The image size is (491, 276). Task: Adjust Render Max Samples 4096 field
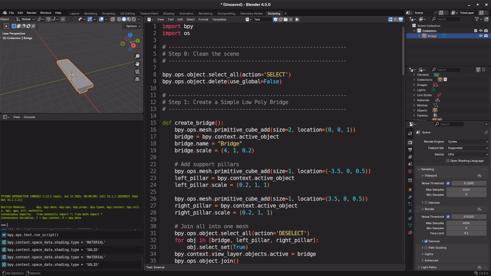[x=466, y=223]
